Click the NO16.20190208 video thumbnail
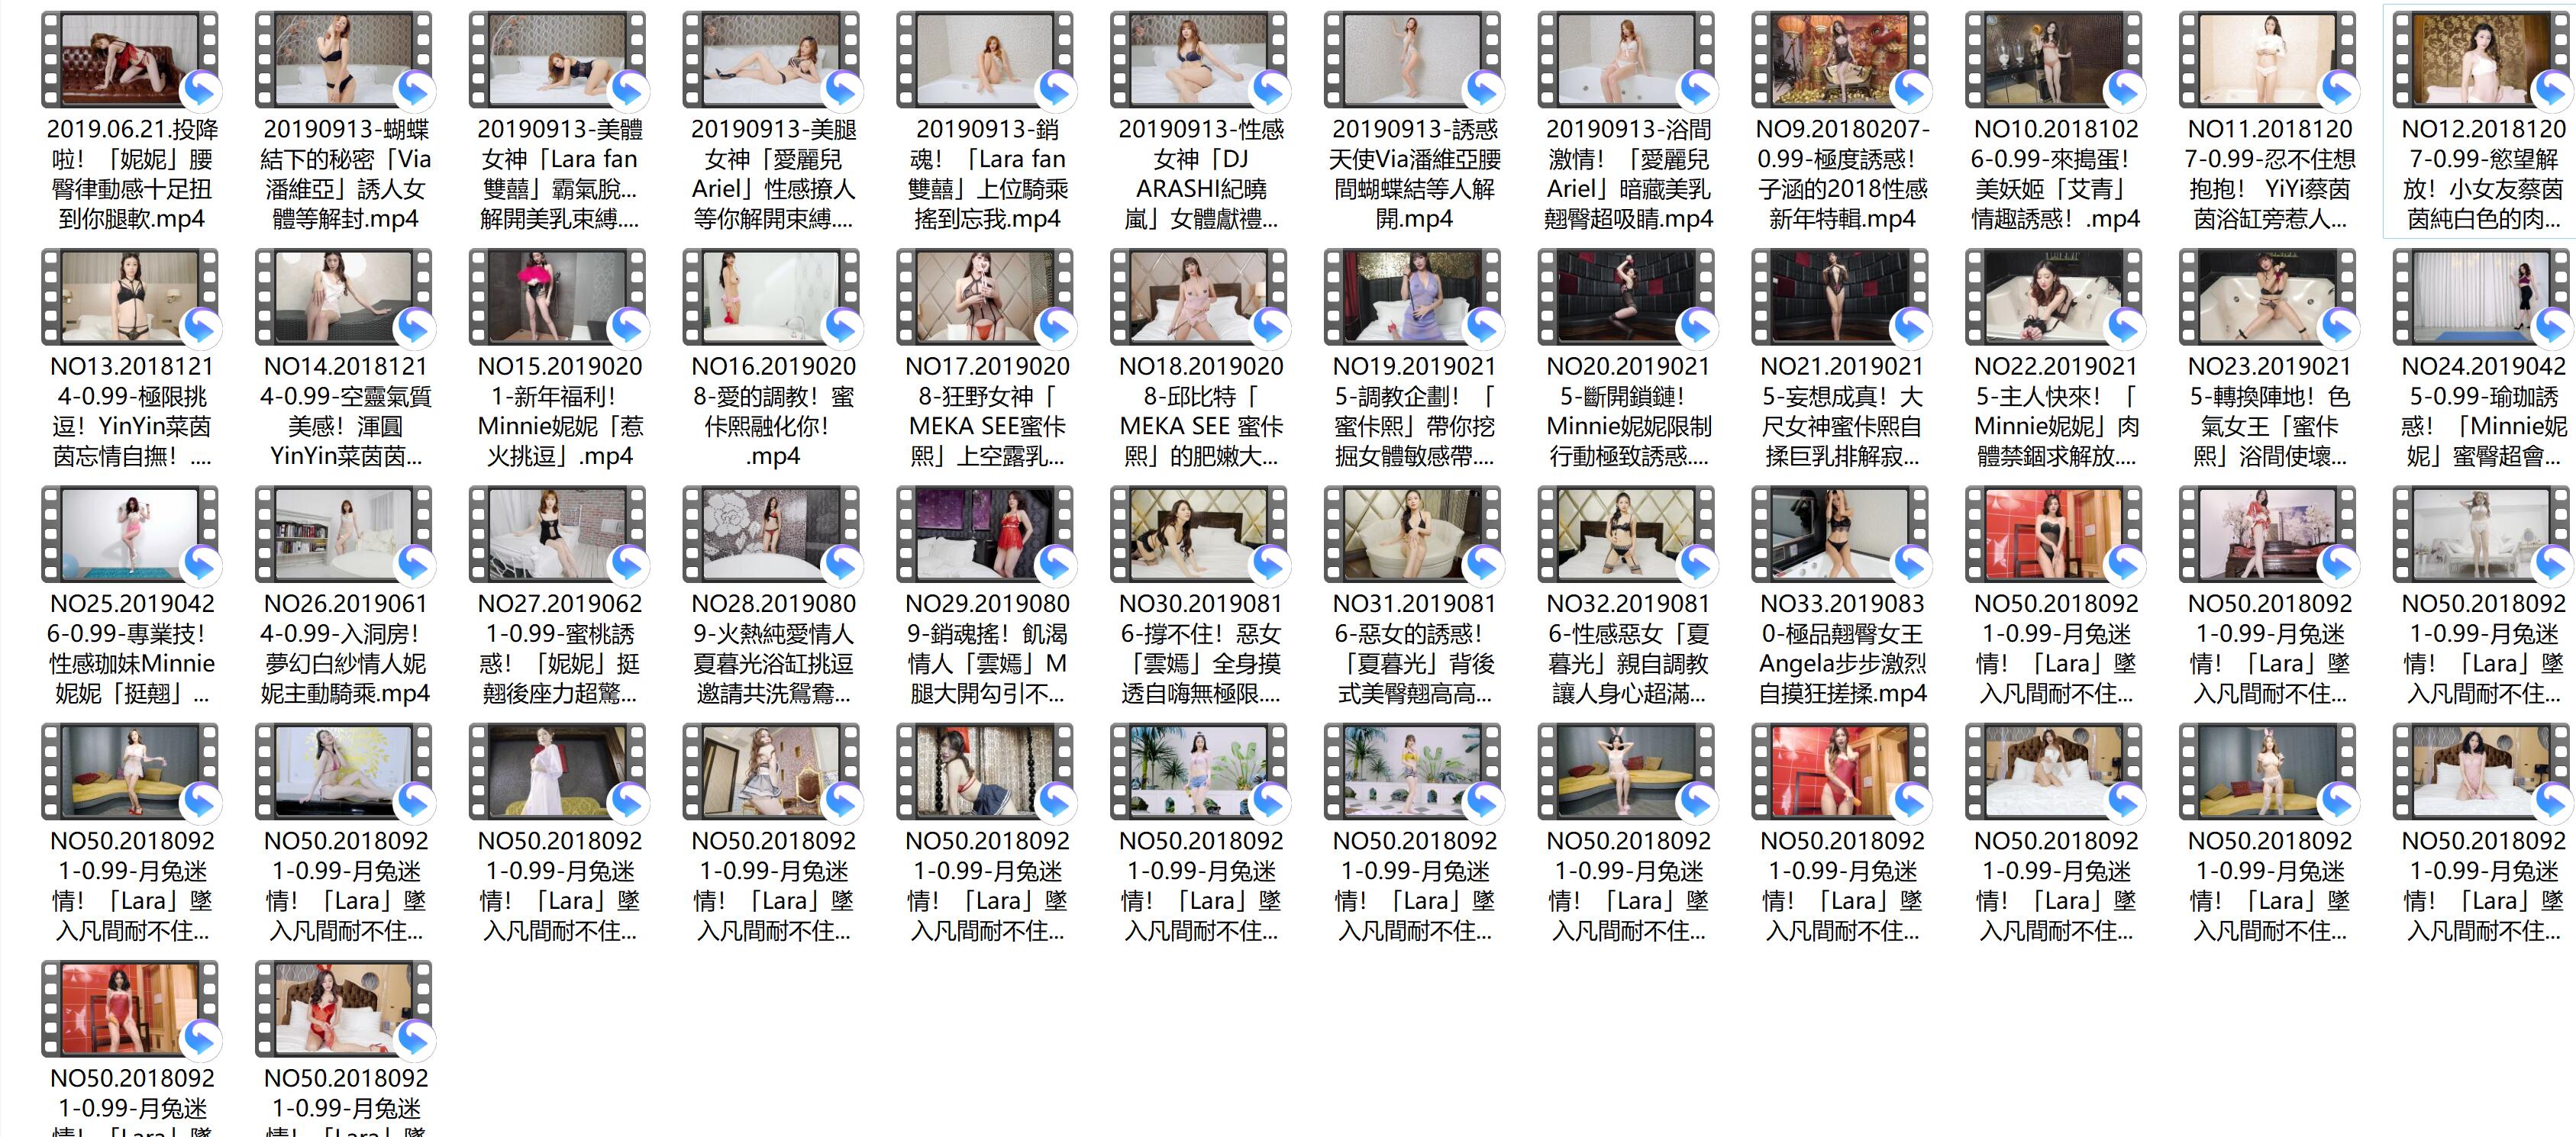Screen dimensions: 2576x1137 click(x=771, y=297)
